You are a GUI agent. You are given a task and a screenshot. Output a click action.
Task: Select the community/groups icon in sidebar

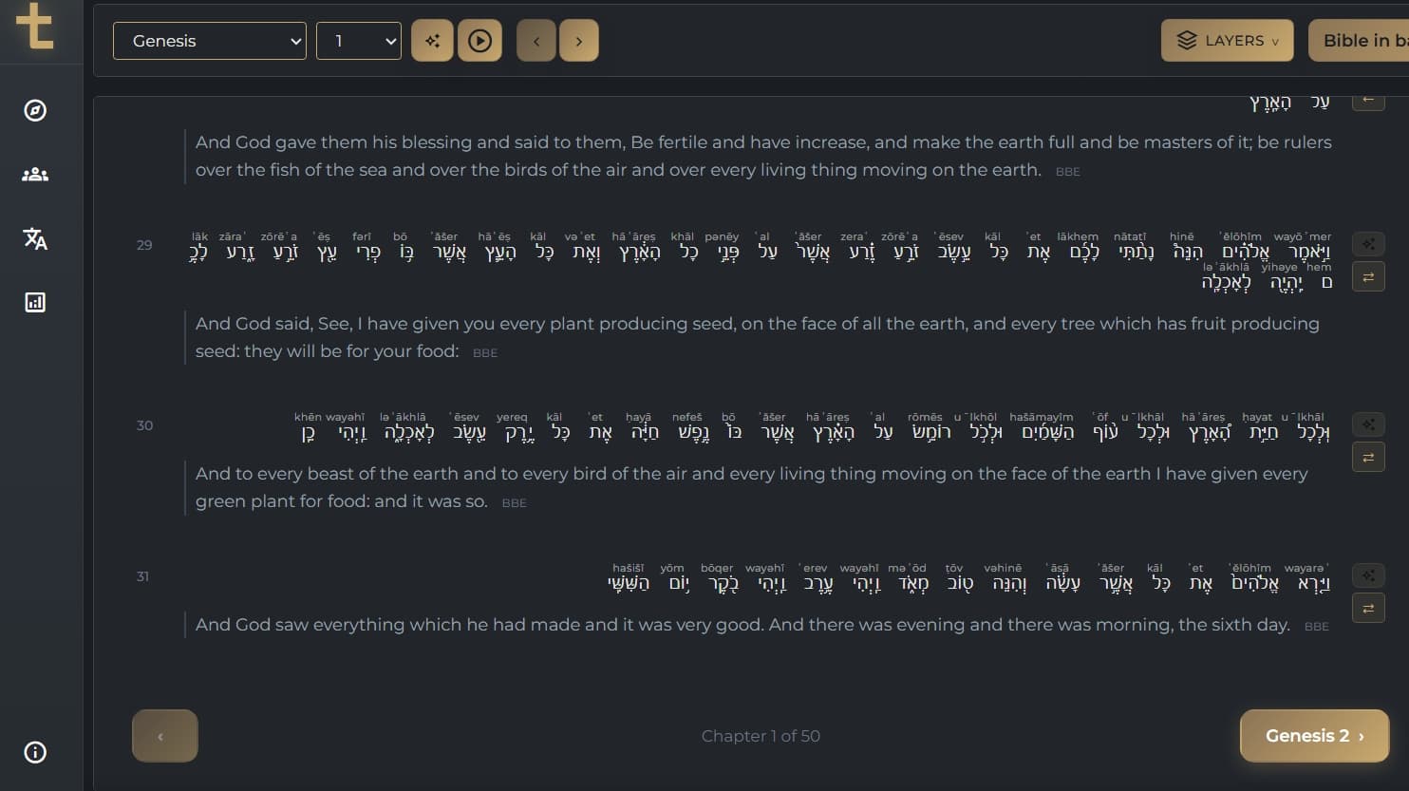(x=35, y=175)
